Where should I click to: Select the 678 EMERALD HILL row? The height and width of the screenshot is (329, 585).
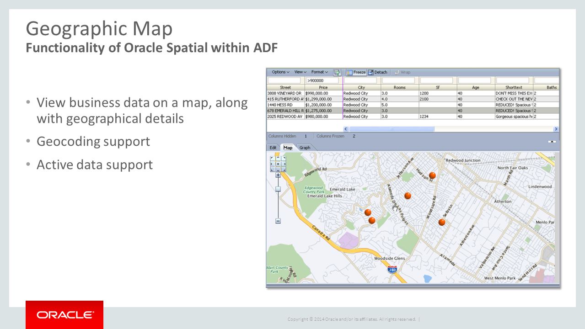(x=413, y=111)
